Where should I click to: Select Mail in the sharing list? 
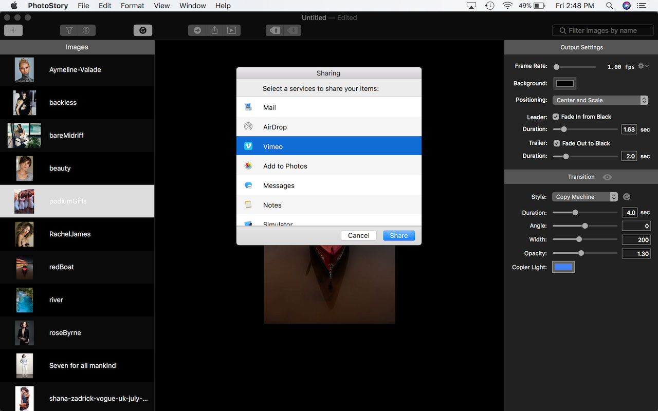click(329, 107)
